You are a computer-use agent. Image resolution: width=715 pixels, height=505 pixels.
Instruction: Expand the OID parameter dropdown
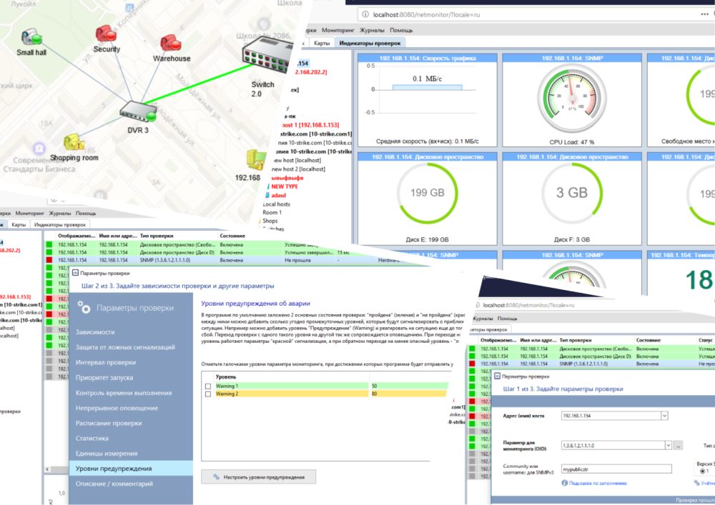pos(668,445)
